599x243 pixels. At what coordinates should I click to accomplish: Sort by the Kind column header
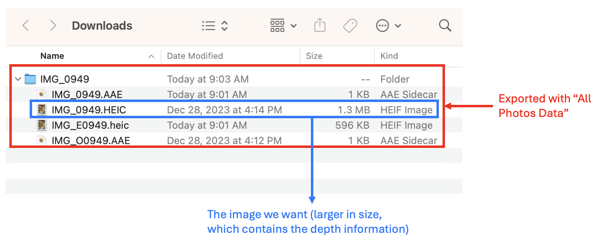(389, 56)
